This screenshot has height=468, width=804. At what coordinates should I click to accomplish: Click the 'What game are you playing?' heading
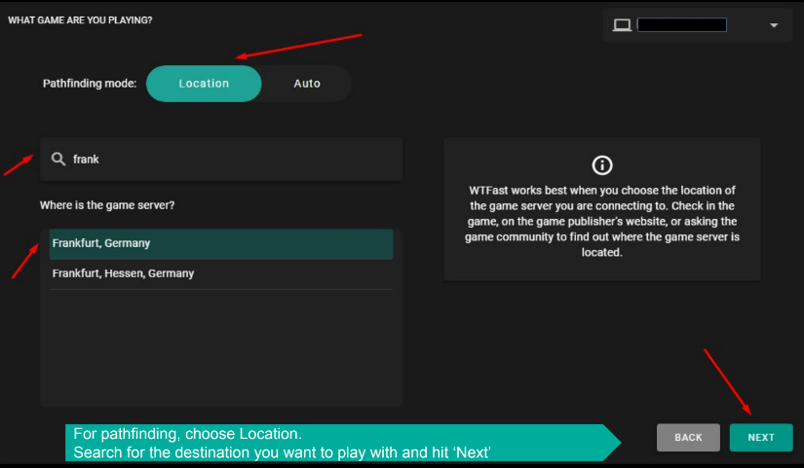pos(80,19)
